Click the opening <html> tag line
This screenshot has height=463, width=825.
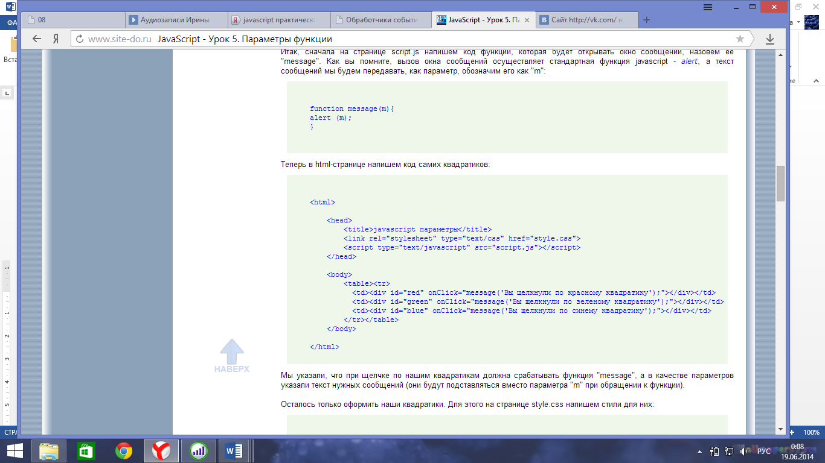(323, 203)
